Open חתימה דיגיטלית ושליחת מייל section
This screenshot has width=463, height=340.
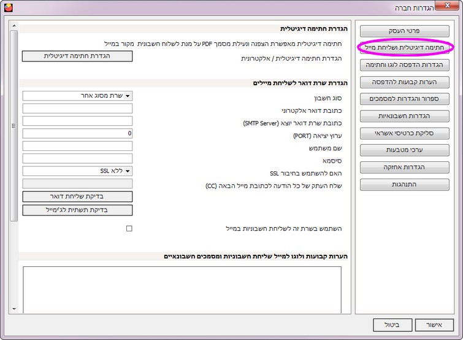click(x=404, y=47)
